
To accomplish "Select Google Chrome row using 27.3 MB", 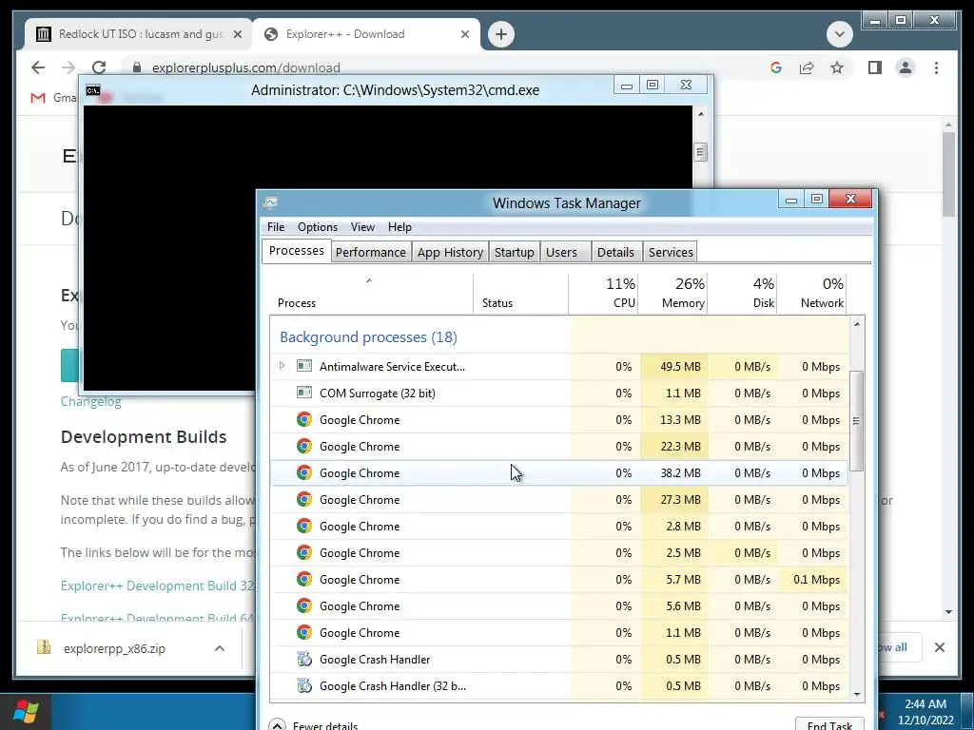I will coord(559,500).
